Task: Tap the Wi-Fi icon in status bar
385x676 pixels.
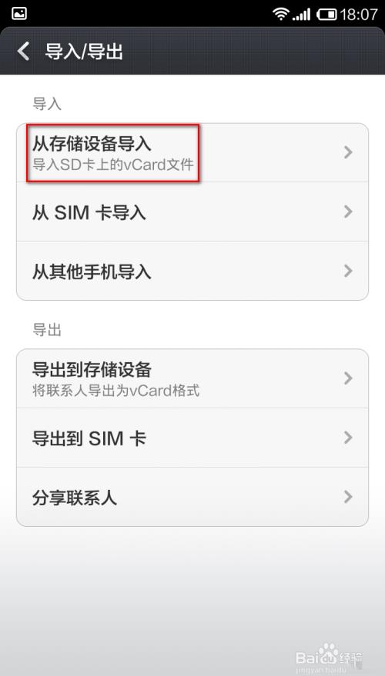Action: click(280, 14)
